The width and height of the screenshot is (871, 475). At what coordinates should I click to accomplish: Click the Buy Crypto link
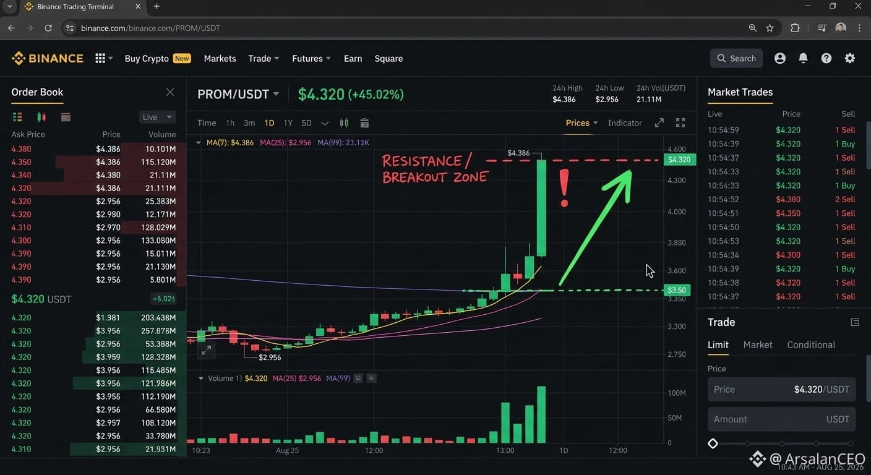[x=147, y=58]
